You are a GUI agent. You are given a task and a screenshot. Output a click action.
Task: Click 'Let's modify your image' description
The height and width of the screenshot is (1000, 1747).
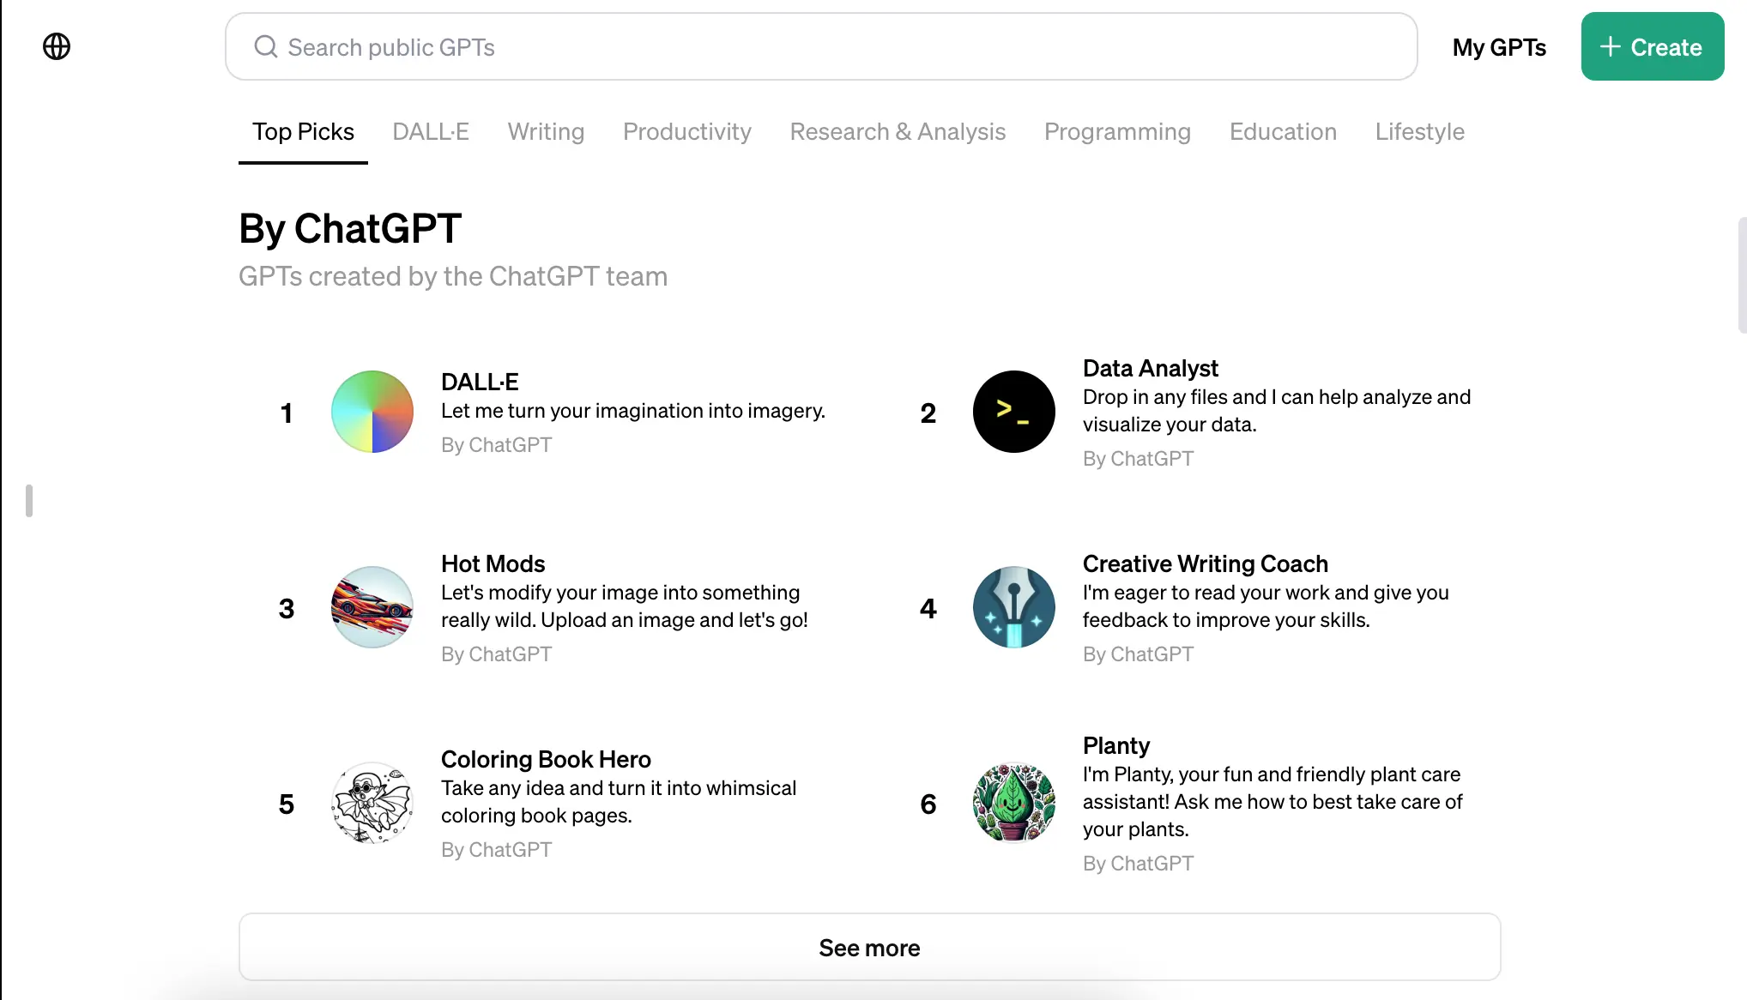pos(625,606)
